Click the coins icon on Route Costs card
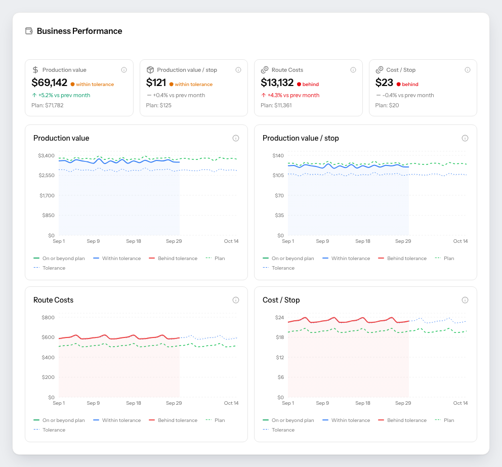502x467 pixels. coord(265,70)
